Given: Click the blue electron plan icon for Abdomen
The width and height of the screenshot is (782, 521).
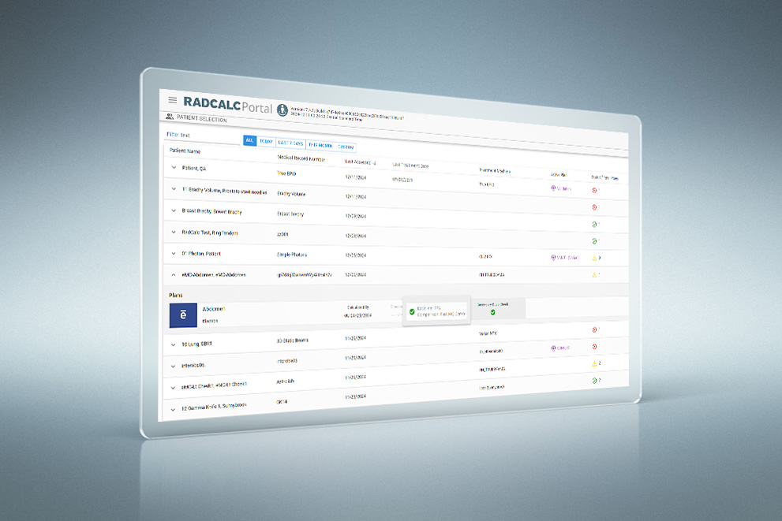Looking at the screenshot, I should click(184, 314).
